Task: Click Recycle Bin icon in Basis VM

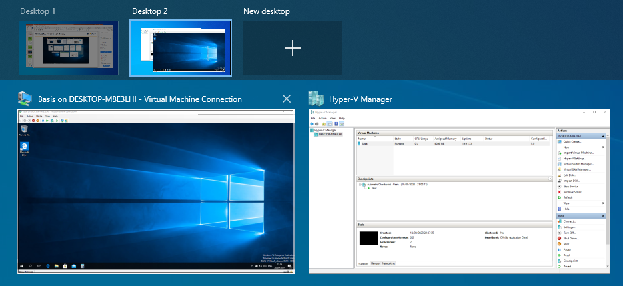Action: [x=24, y=131]
